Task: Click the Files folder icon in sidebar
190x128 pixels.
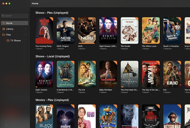Action: (x=4, y=35)
